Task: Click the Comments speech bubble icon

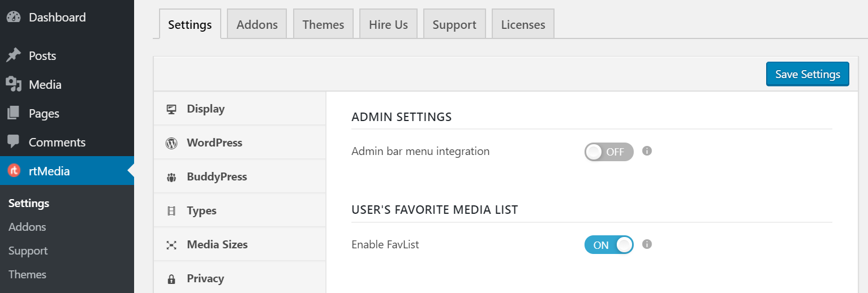Action: (x=14, y=142)
